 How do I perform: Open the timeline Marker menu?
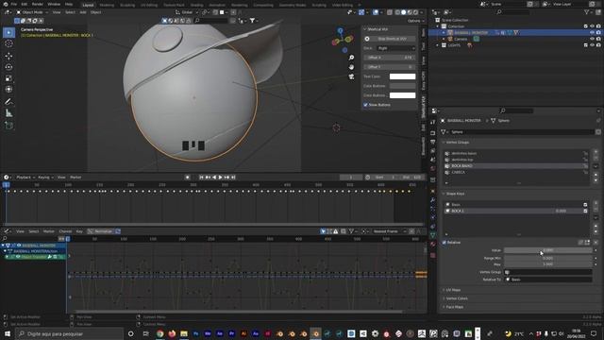75,178
